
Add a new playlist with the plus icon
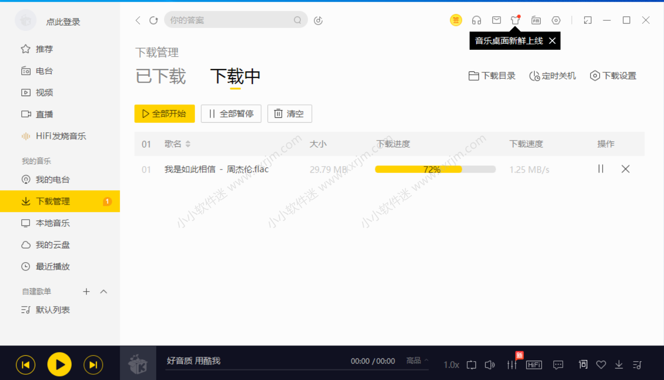pyautogui.click(x=86, y=292)
